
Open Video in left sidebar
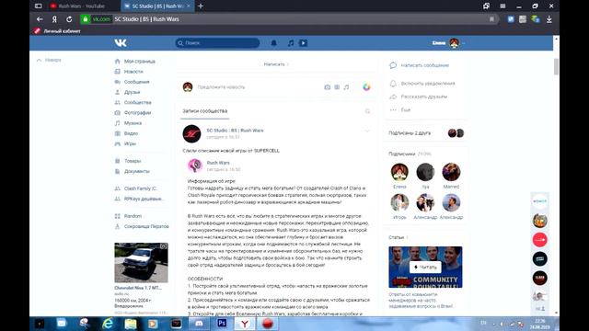click(x=131, y=133)
